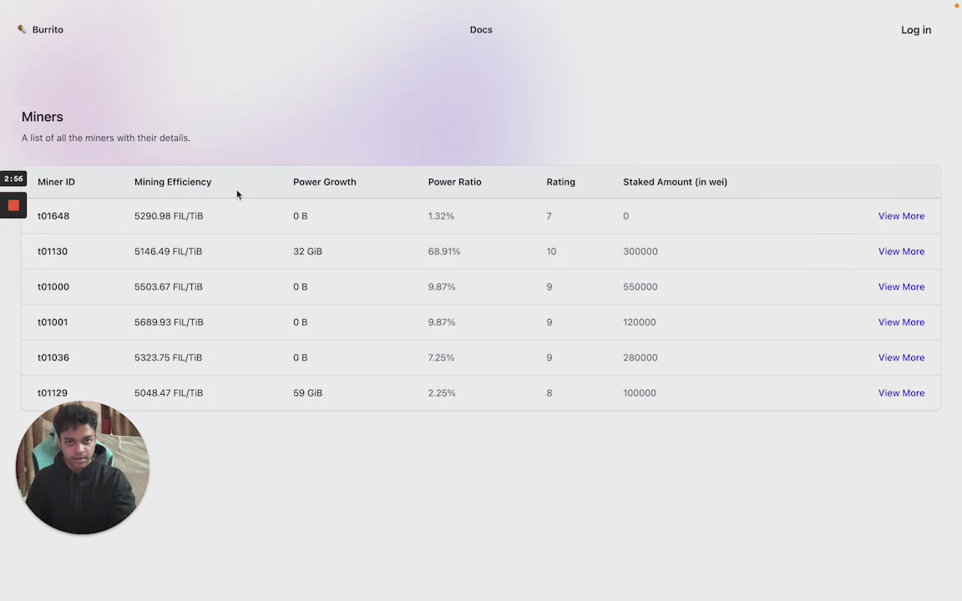Select miner ID t01000
Viewport: 962px width, 601px height.
(x=53, y=286)
